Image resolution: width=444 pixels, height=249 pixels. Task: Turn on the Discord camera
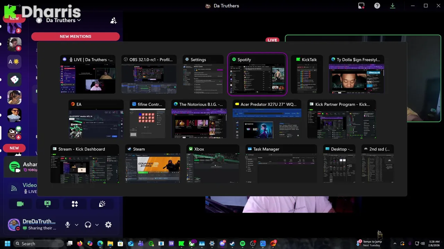[20, 204]
